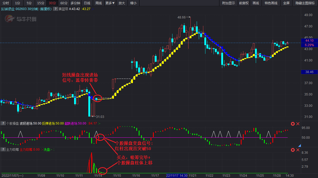The image size is (318, 178).
Task: Select the 1分 period tab
Action: point(17,3)
